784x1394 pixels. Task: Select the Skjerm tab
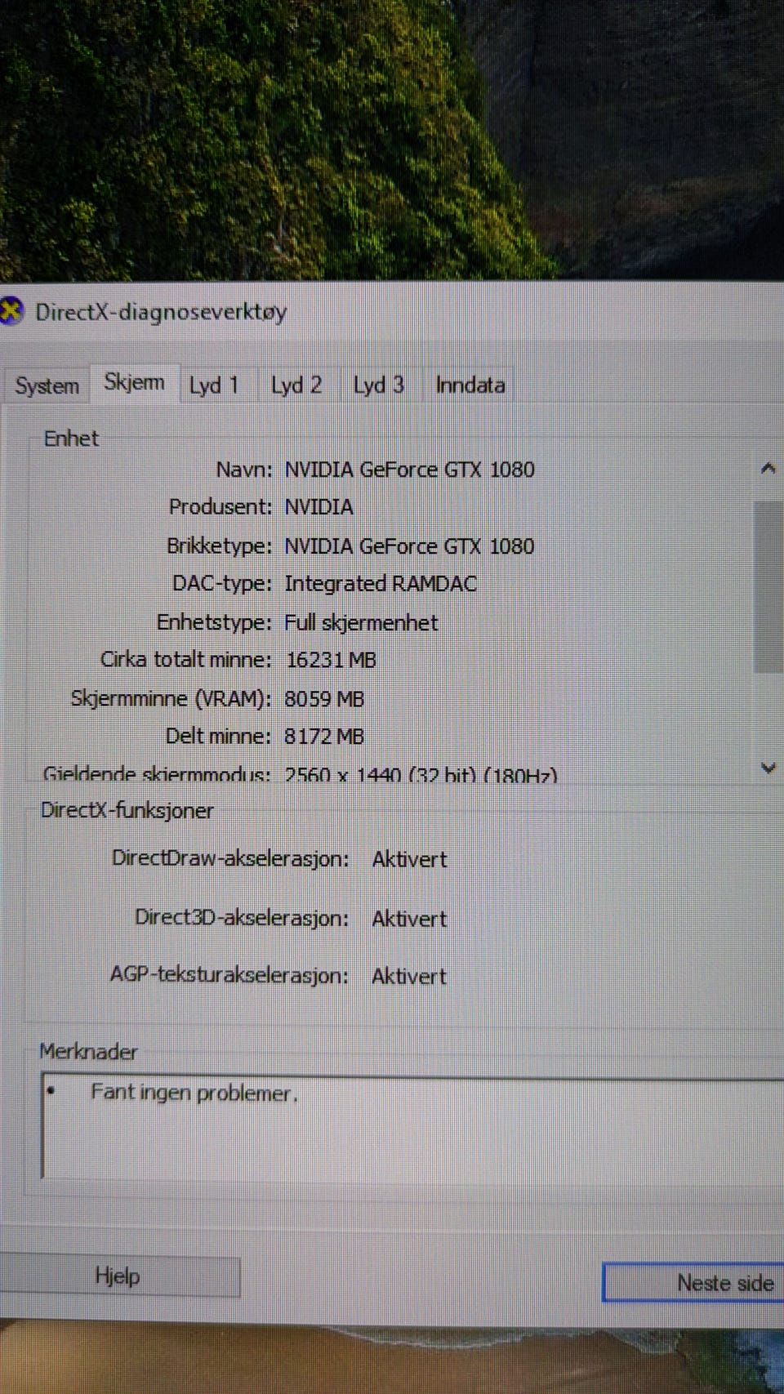[134, 382]
